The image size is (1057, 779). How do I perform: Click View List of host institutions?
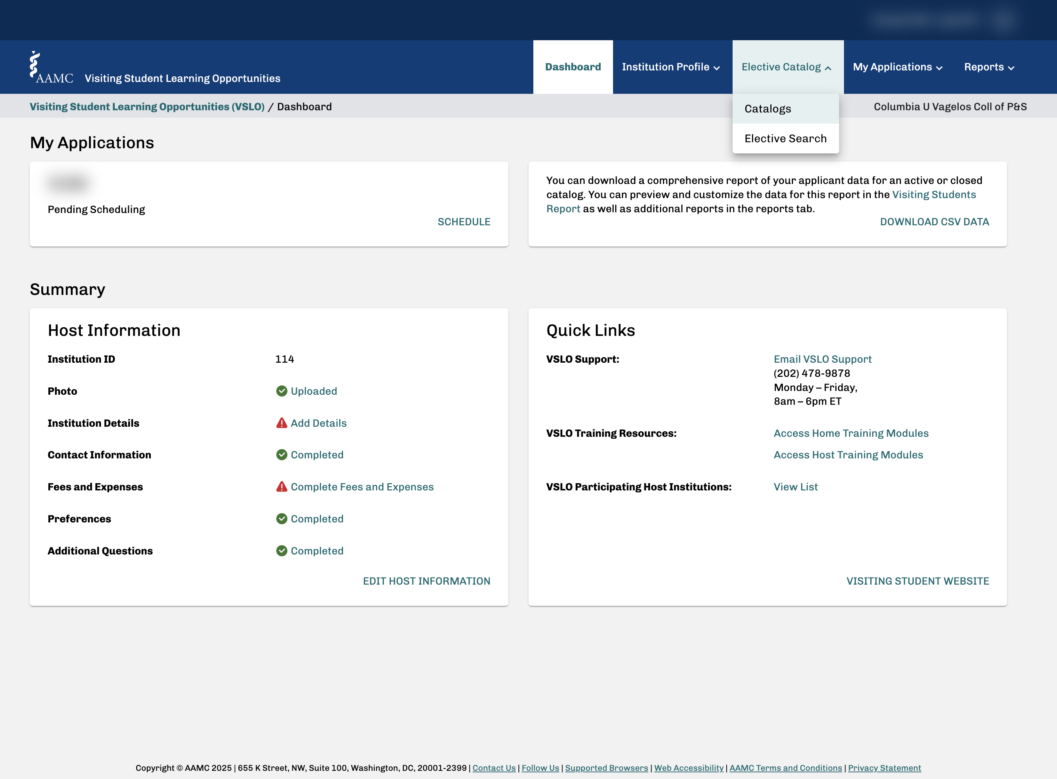click(796, 487)
